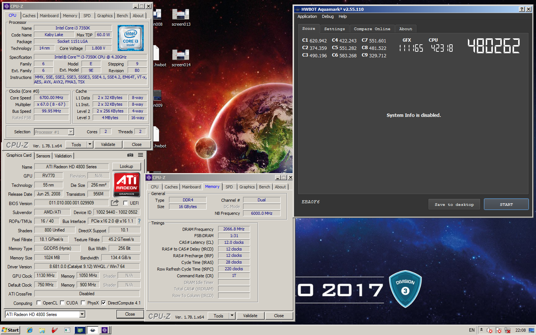Viewport: 536px width, 335px height.
Task: Switch to Mainboard tab in top CPU-Z window
Action: point(49,16)
